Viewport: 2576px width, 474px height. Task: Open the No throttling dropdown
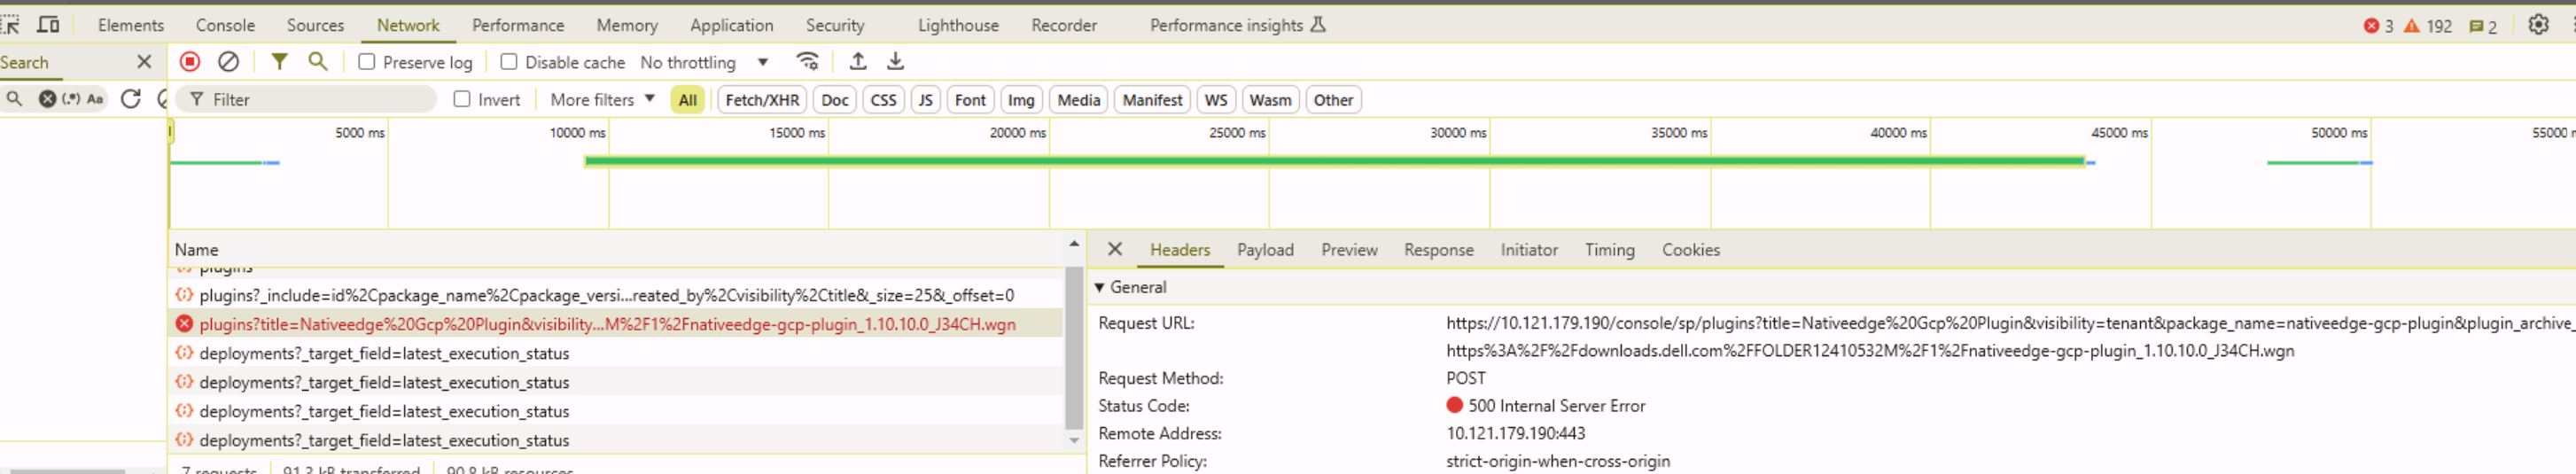pyautogui.click(x=704, y=62)
